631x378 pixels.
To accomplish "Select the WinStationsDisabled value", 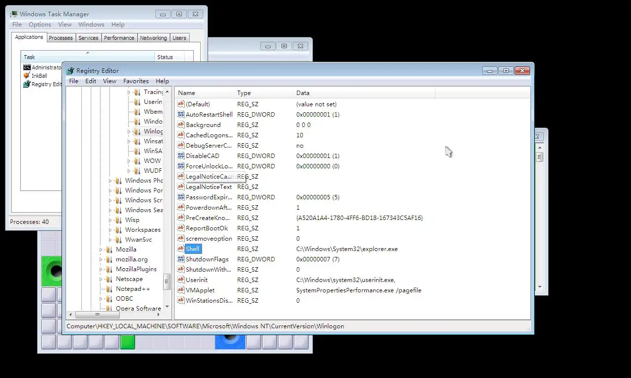I will 209,300.
